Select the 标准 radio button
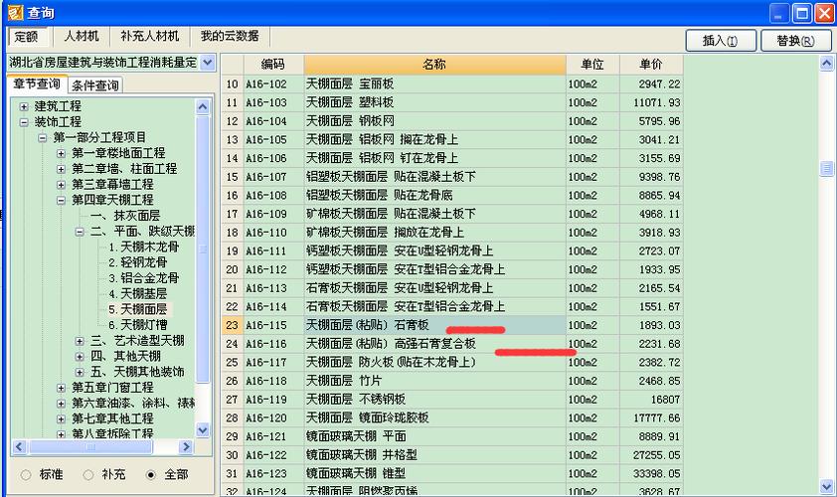The width and height of the screenshot is (837, 497). (26, 475)
